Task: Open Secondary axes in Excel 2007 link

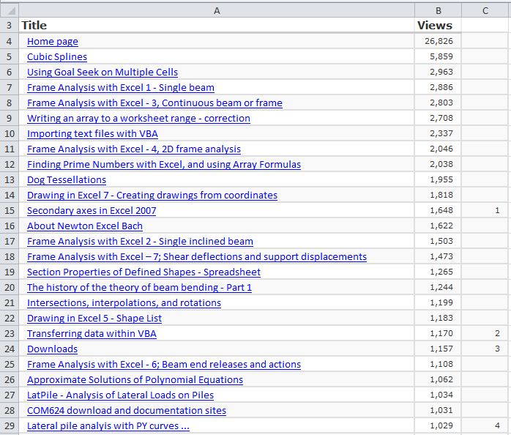Action: 92,211
